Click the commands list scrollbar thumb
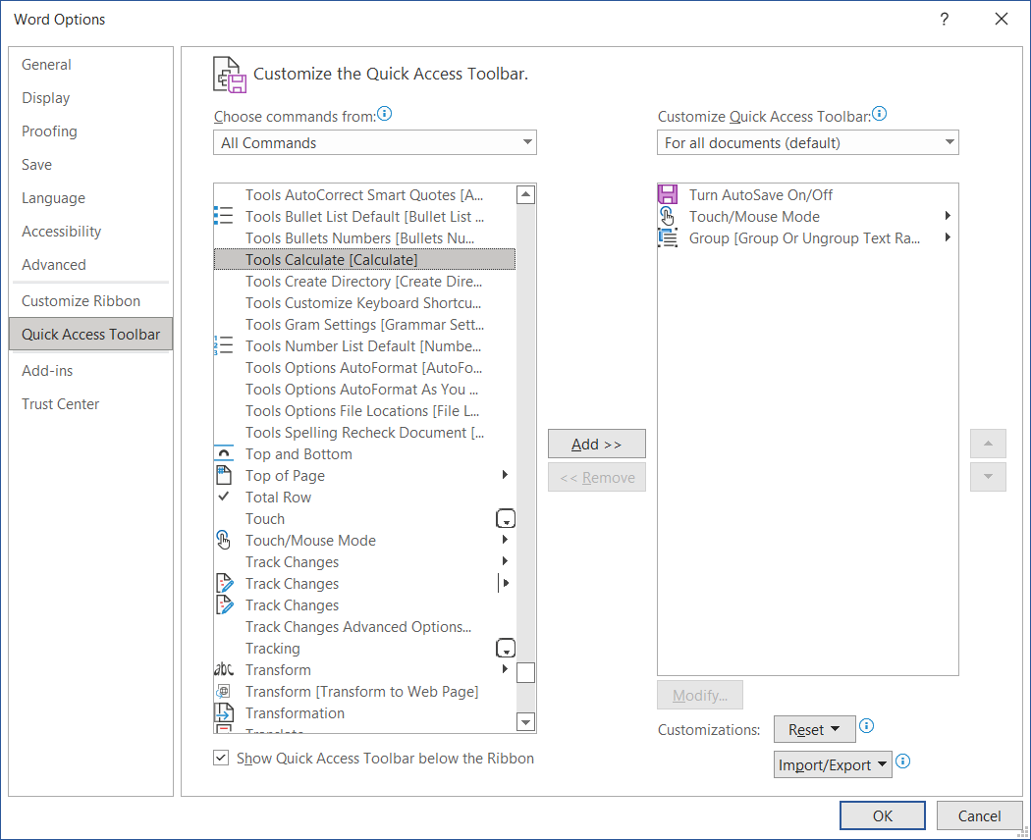 pos(525,672)
